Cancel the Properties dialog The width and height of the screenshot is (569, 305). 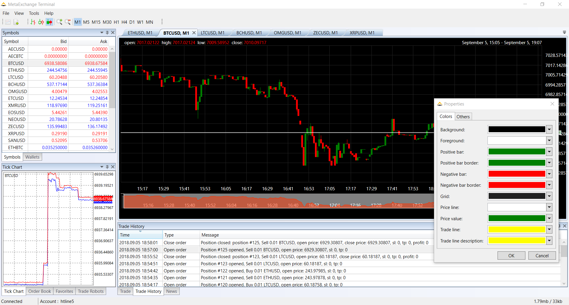(x=542, y=256)
